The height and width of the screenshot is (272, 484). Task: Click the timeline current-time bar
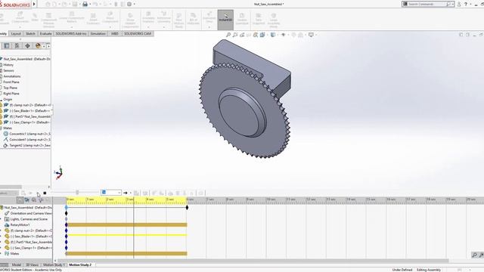pos(134,228)
